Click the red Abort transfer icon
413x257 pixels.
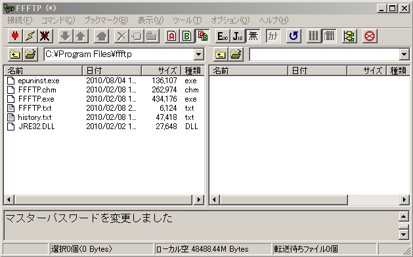pos(370,36)
